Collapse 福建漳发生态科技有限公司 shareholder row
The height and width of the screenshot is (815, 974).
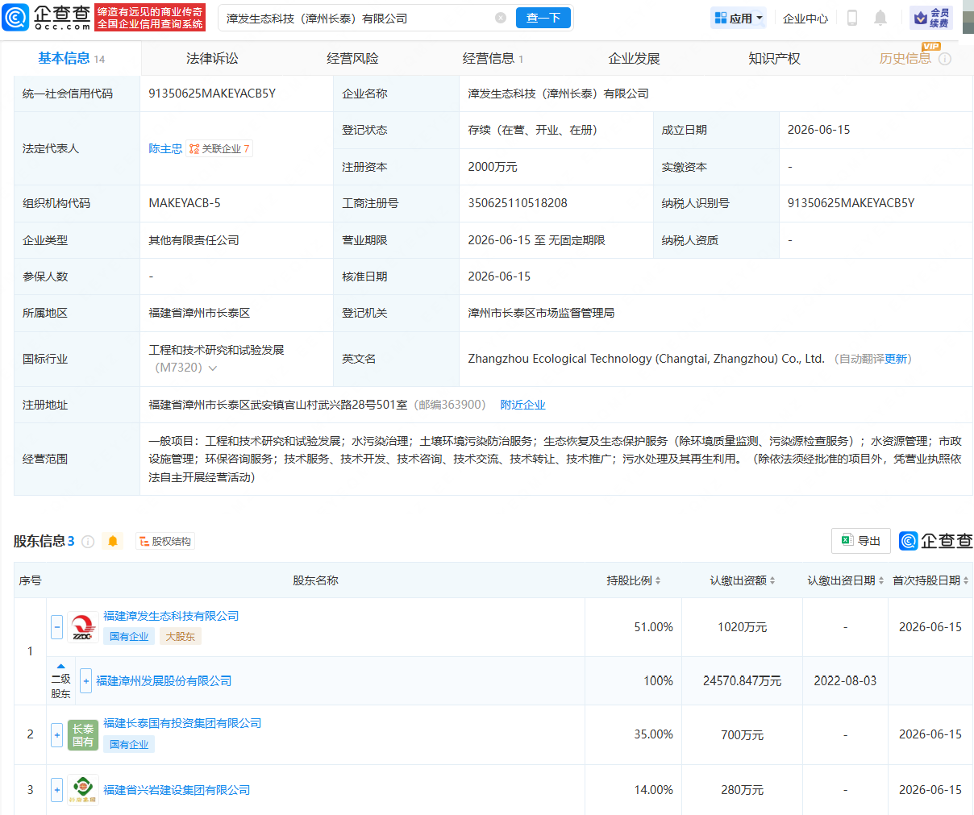click(56, 627)
